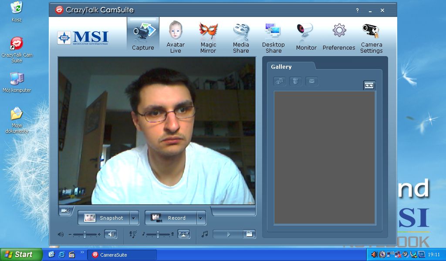This screenshot has height=261, width=446.
Task: Select the Mój komputer desktop icon
Action: click(17, 82)
